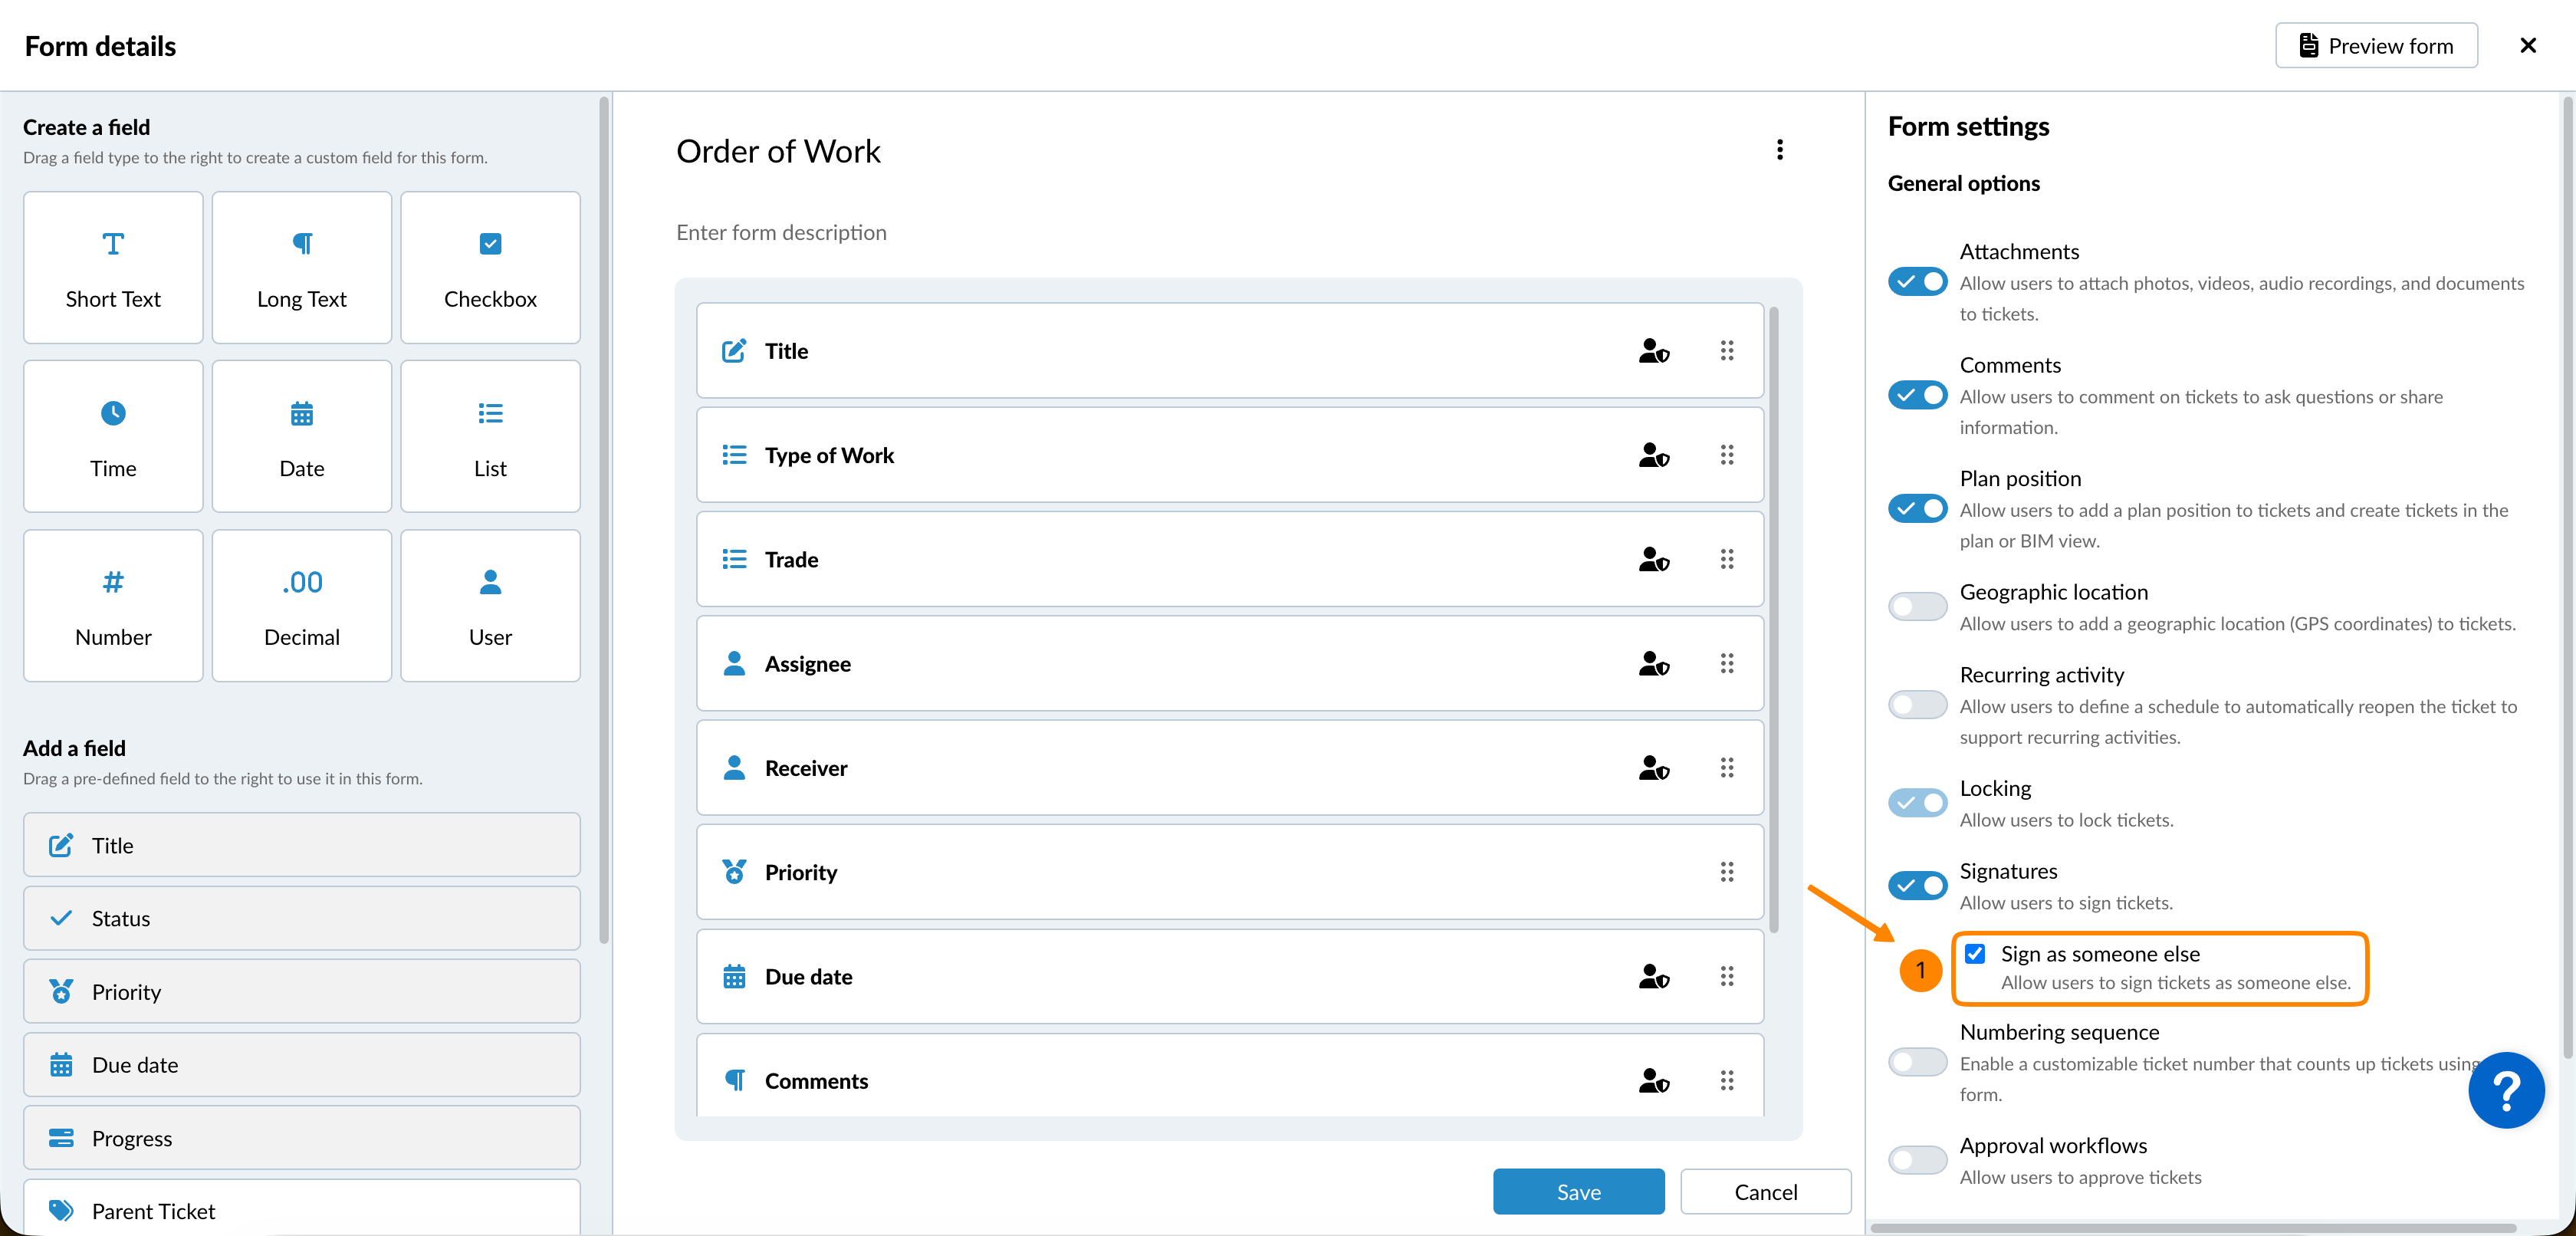Screen dimensions: 2576x1236
Task: Click the permissions icon on Receiver field
Action: [x=1653, y=768]
